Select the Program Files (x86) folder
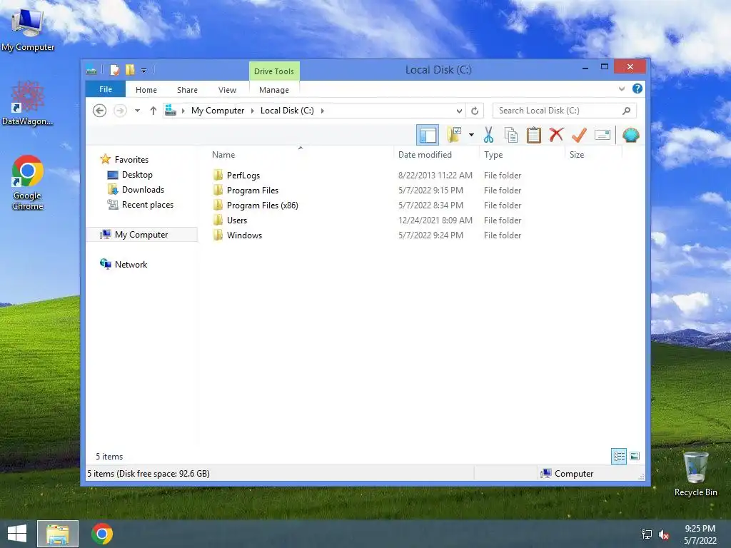The width and height of the screenshot is (731, 548). click(262, 205)
